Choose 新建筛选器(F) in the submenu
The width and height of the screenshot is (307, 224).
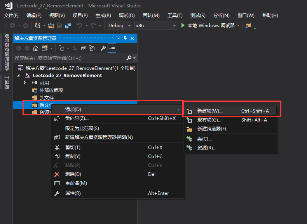click(230, 129)
